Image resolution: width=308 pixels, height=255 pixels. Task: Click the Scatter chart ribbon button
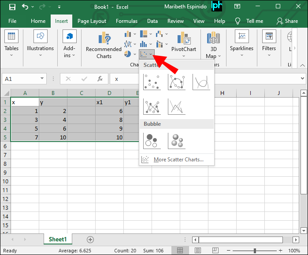click(x=147, y=54)
